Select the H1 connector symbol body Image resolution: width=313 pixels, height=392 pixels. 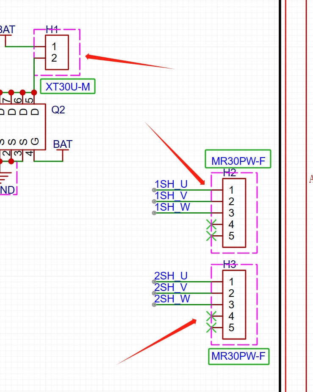click(x=57, y=52)
